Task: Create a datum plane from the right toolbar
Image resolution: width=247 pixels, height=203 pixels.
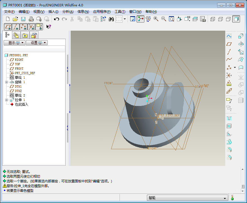Action: click(x=229, y=44)
